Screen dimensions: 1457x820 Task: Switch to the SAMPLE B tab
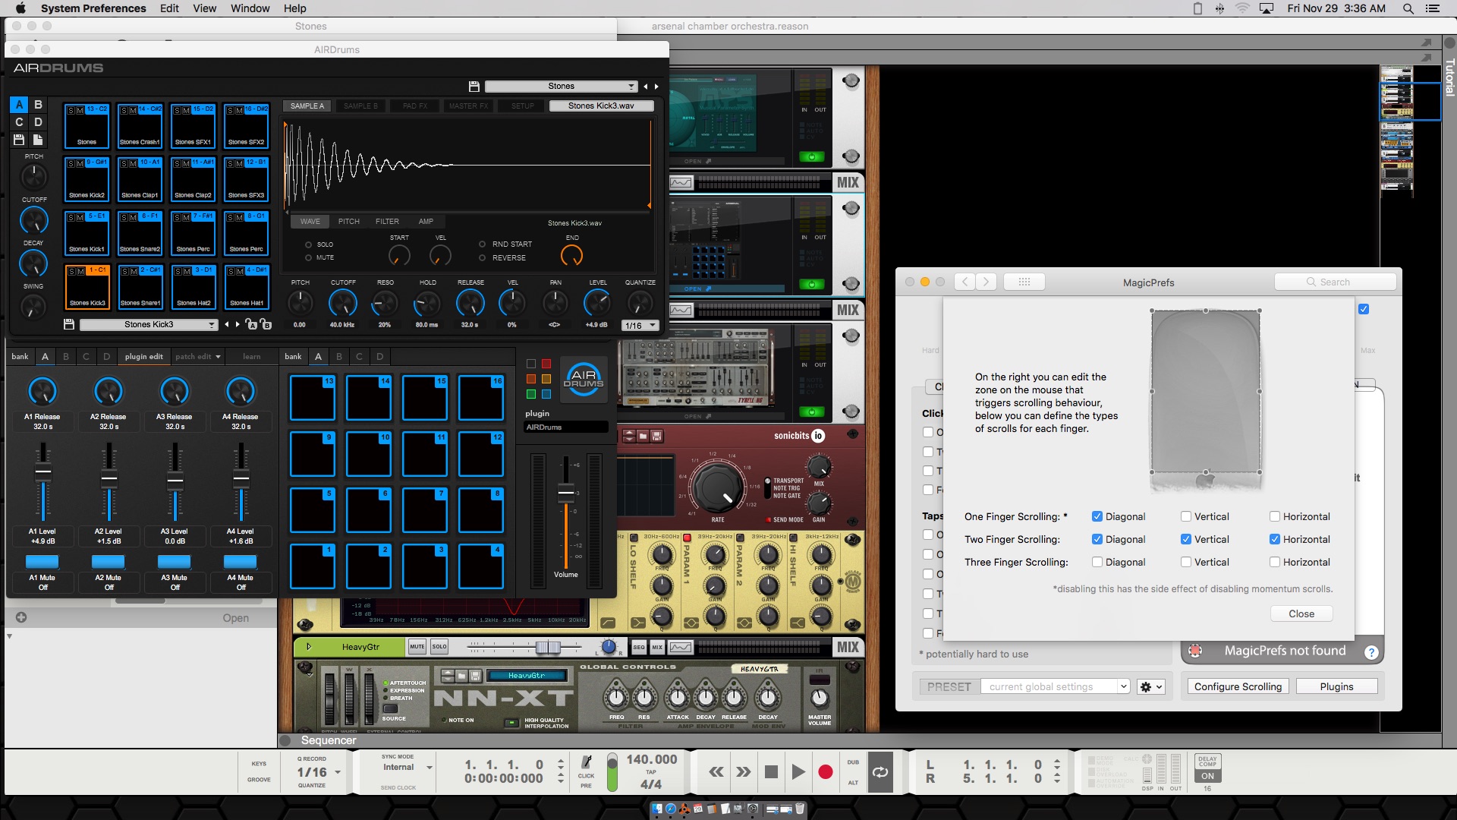[360, 106]
